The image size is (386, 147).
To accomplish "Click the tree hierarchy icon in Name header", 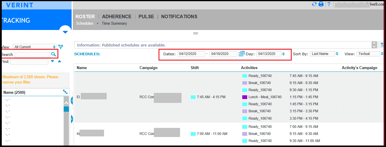I will pos(65,92).
